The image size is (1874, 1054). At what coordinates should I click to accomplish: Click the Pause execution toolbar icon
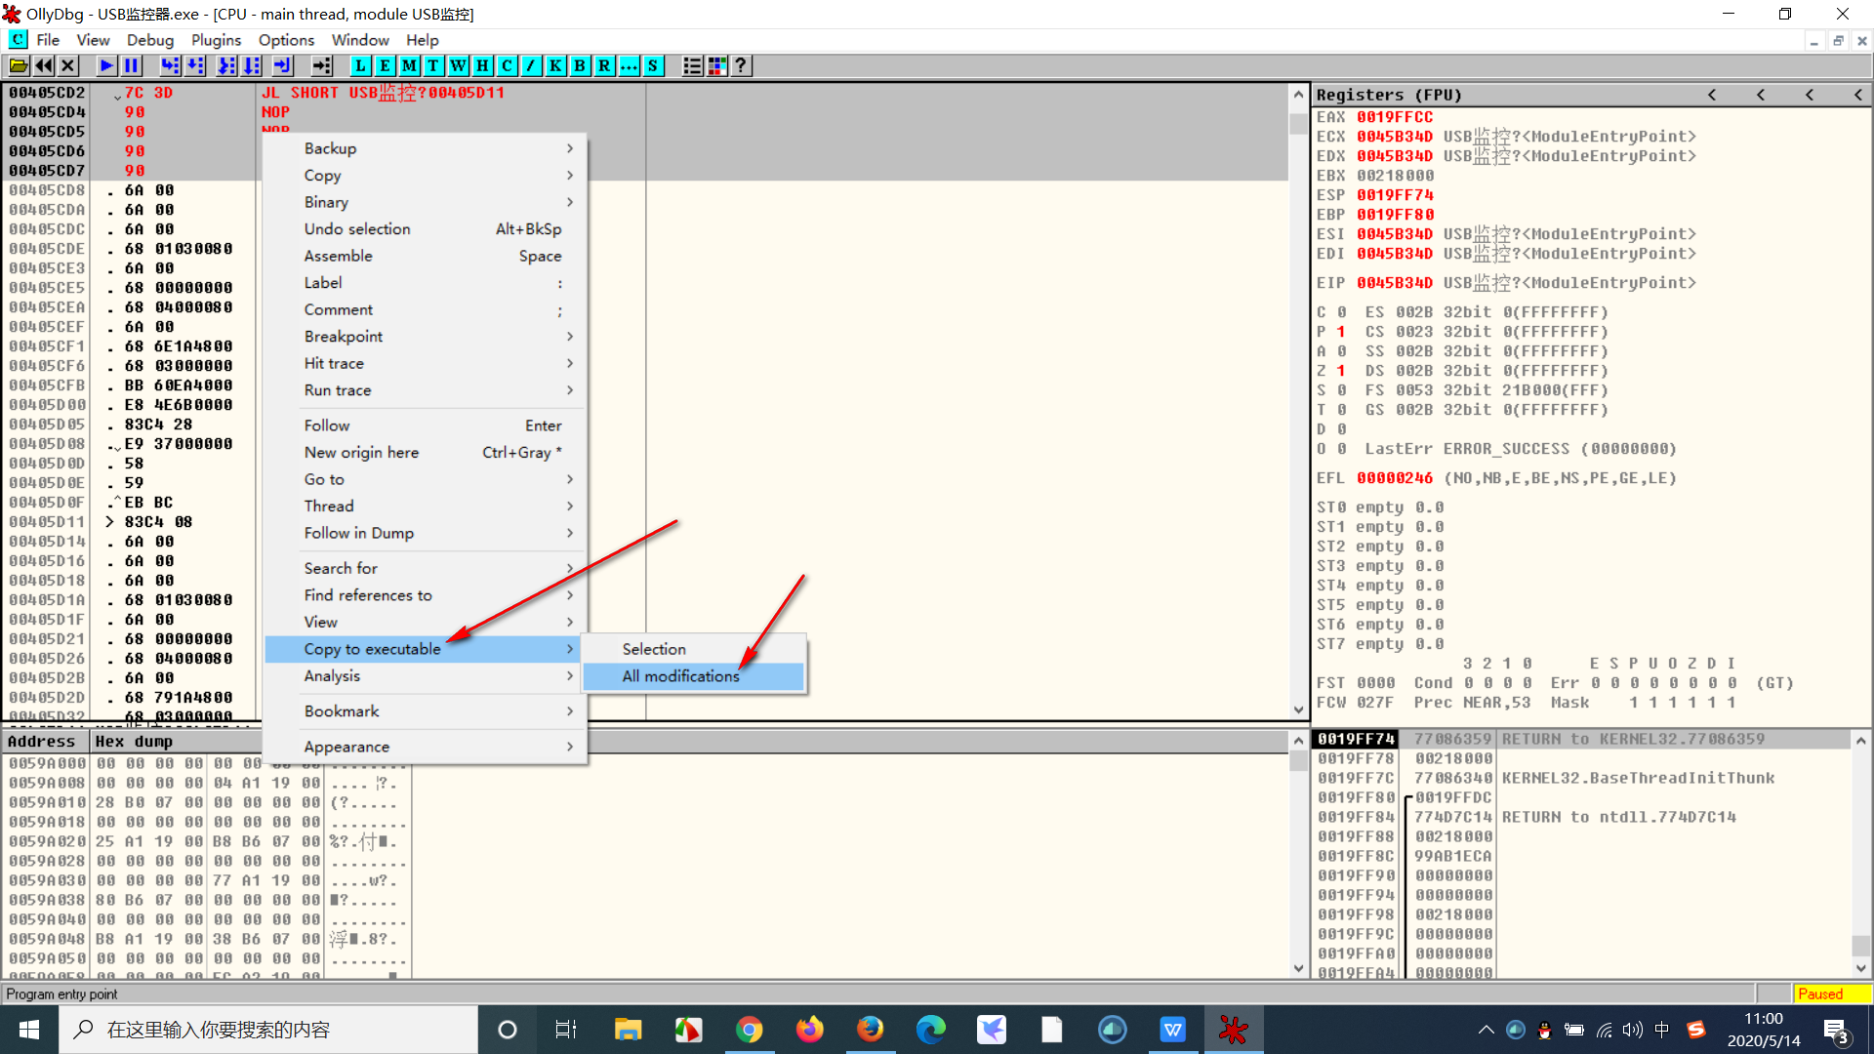[x=131, y=65]
